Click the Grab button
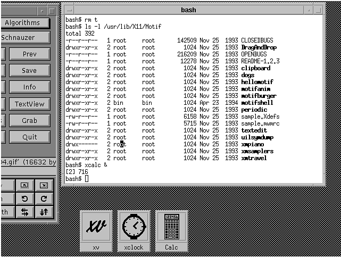Image resolution: width=341 pixels, height=257 pixels. (29, 121)
